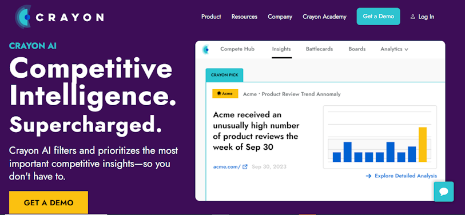The height and width of the screenshot is (215, 465).
Task: Open the Product menu
Action: tap(211, 17)
